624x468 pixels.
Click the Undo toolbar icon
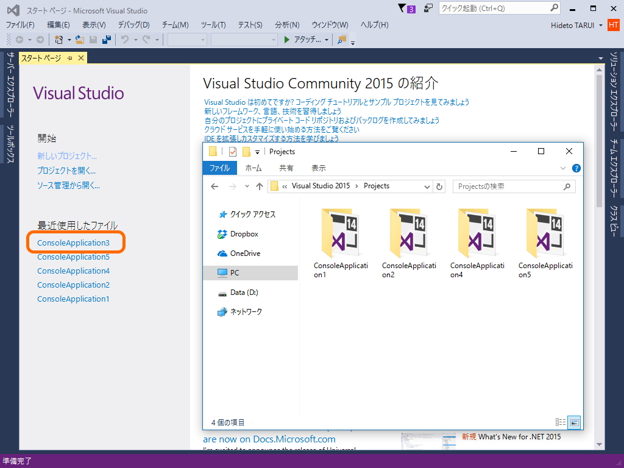[x=125, y=40]
